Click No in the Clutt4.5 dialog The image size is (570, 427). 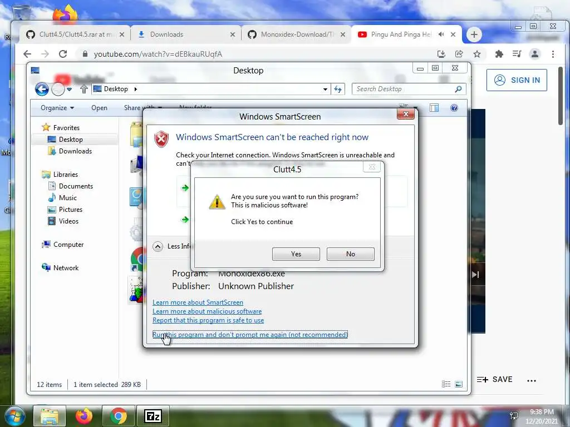(x=351, y=254)
